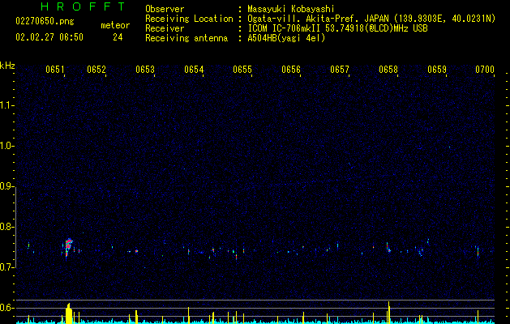Click the kHz axis unit label

[x=7, y=66]
